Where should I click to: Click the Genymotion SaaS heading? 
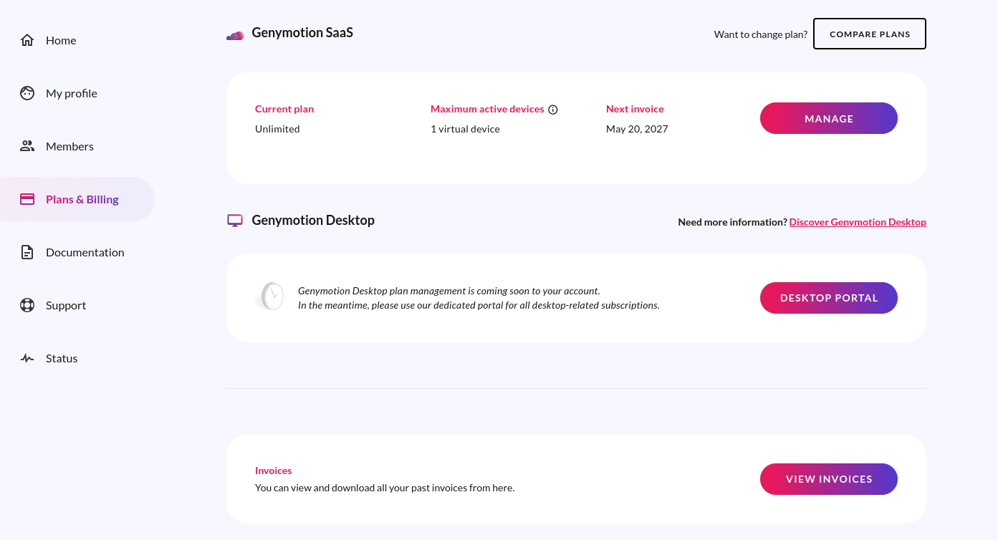pyautogui.click(x=302, y=33)
